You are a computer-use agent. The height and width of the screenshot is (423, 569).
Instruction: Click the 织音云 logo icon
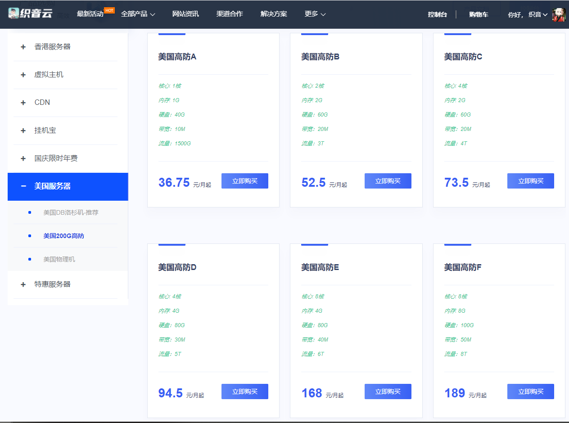(x=14, y=13)
